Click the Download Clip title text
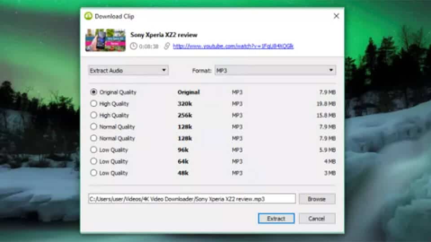Image resolution: width=431 pixels, height=242 pixels. tap(114, 17)
